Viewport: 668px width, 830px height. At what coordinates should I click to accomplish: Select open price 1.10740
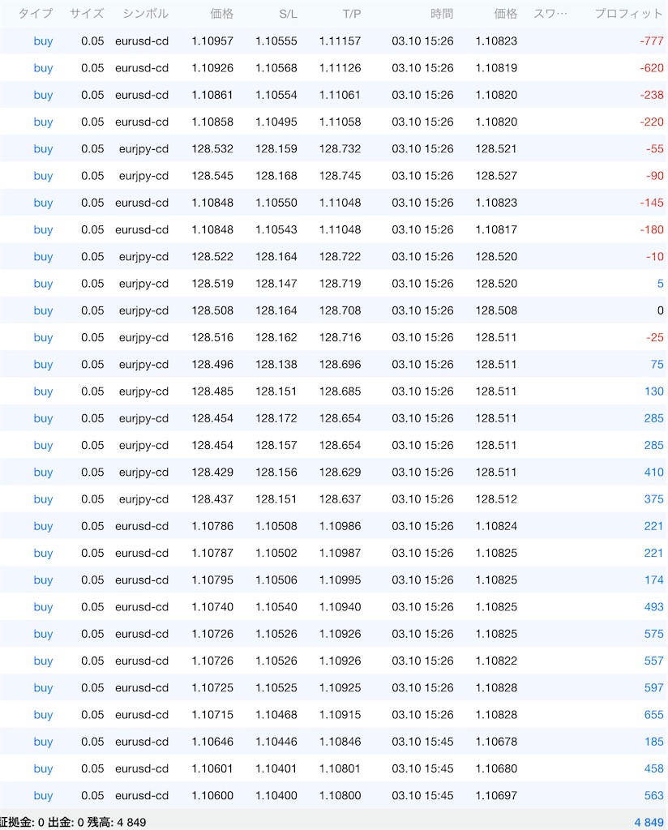[212, 607]
